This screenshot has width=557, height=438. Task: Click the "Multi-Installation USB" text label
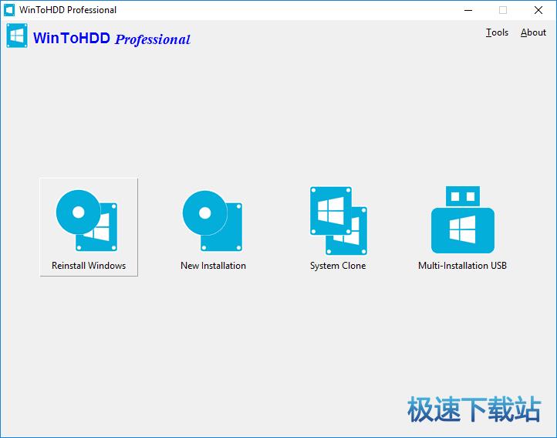(462, 266)
